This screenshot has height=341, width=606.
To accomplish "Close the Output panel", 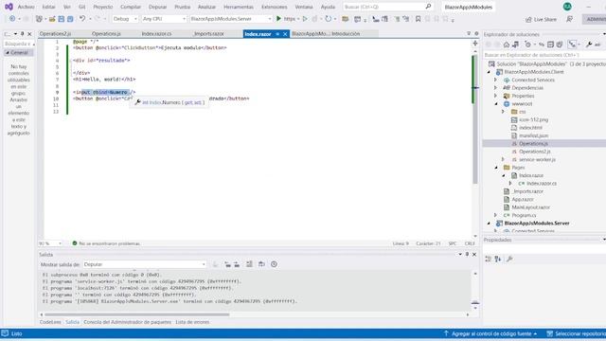I will (x=474, y=255).
